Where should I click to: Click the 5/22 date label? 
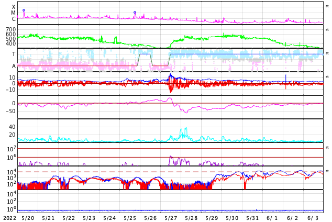pyautogui.click(x=69, y=218)
